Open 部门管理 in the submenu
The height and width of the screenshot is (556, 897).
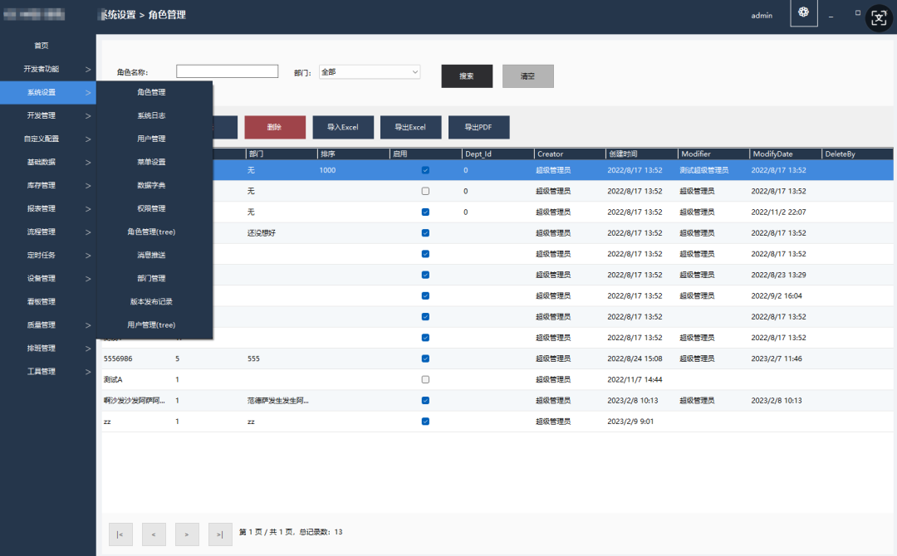click(152, 278)
